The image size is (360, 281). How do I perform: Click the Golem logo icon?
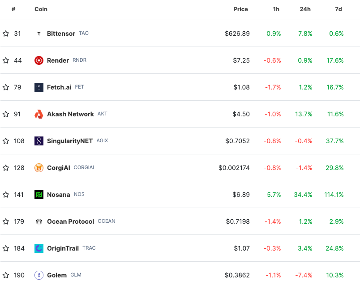point(39,275)
